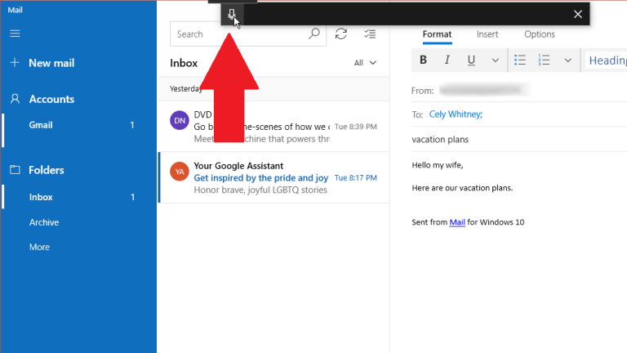Expand more font formatting options
The height and width of the screenshot is (353, 627).
click(495, 60)
